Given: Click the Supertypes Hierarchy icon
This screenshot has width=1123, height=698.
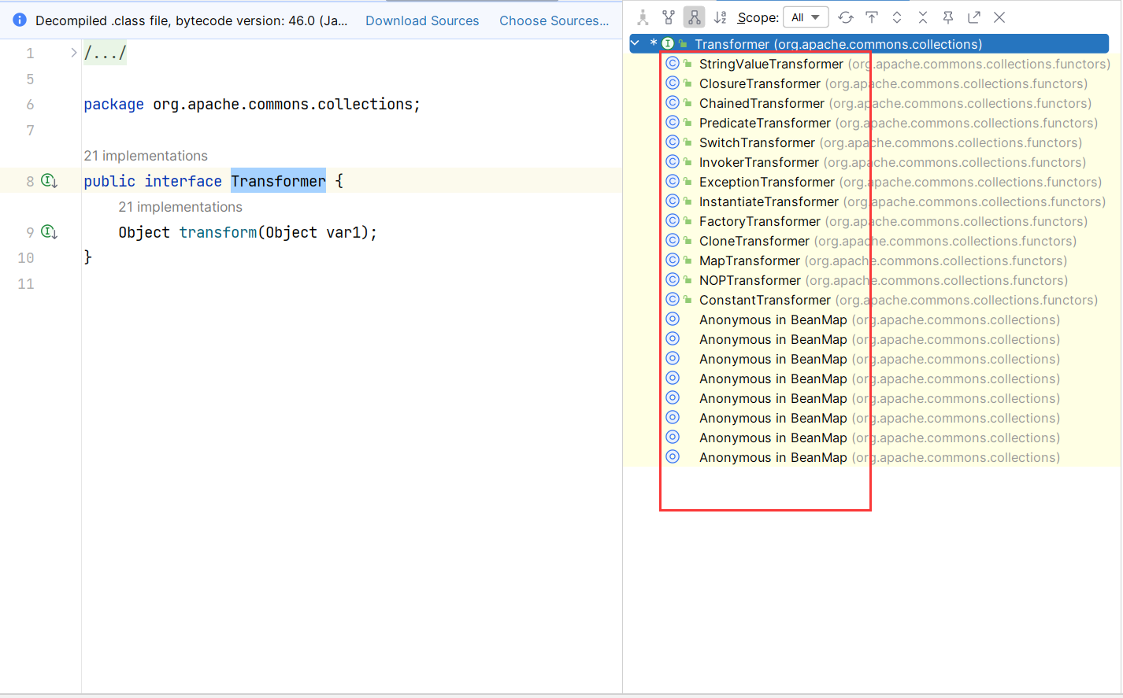Looking at the screenshot, I should coord(669,17).
